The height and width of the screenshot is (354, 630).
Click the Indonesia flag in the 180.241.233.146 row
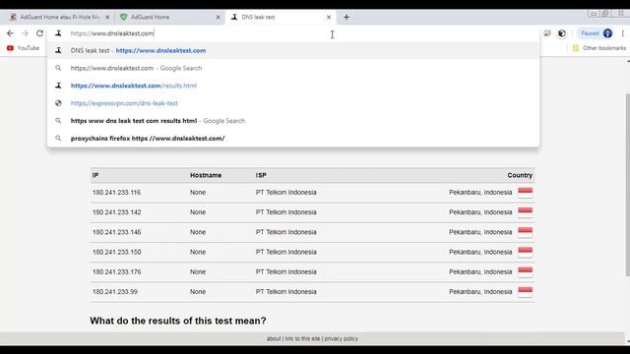(525, 232)
